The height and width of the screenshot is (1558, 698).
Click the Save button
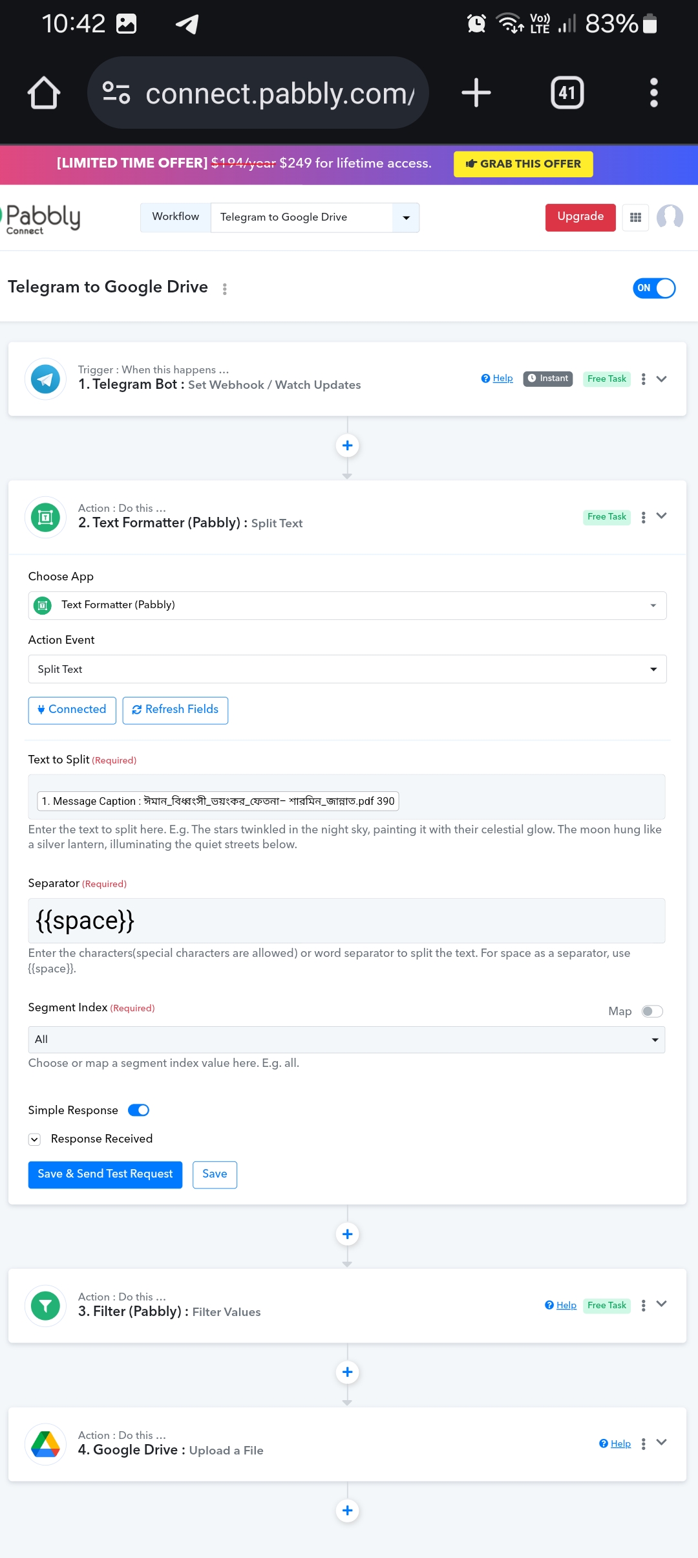(215, 1174)
